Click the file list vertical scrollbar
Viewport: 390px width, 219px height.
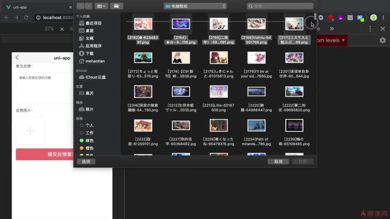coord(315,16)
